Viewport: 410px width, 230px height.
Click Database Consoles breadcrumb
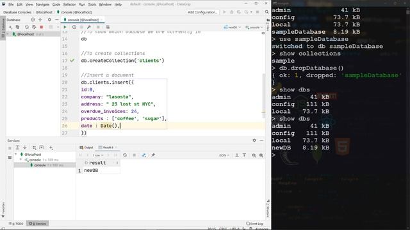point(17,12)
